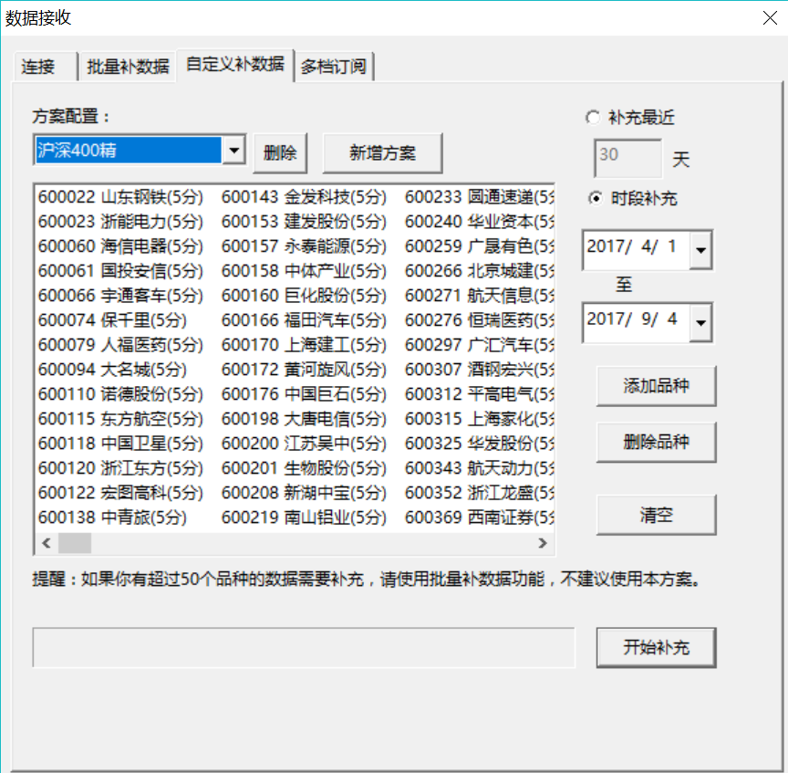Select list item 600198 大唐电信(5分)
Image resolution: width=788 pixels, height=773 pixels.
pos(304,418)
